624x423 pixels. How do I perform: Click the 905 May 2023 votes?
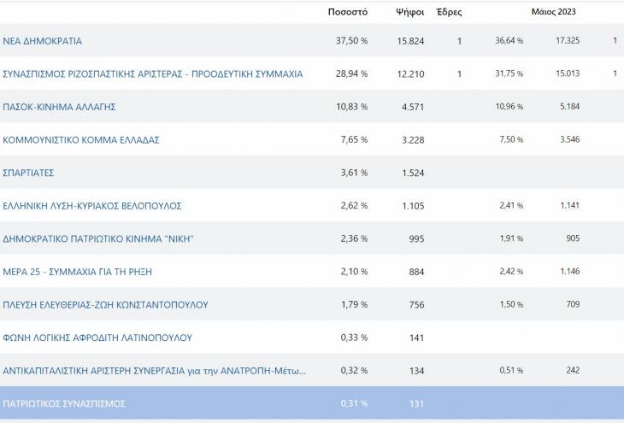click(573, 238)
